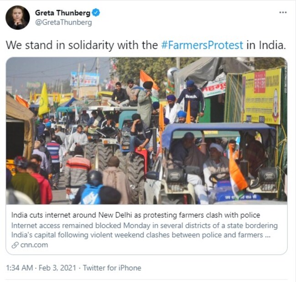The image size is (296, 282).
Task: Click the 'Twitter for iPhone' source label
Action: coord(112,268)
